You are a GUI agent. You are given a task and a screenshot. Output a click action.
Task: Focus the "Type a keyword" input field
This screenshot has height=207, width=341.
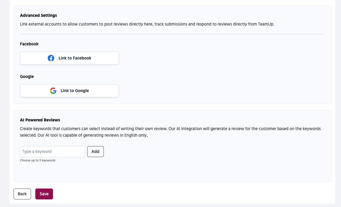(x=52, y=152)
